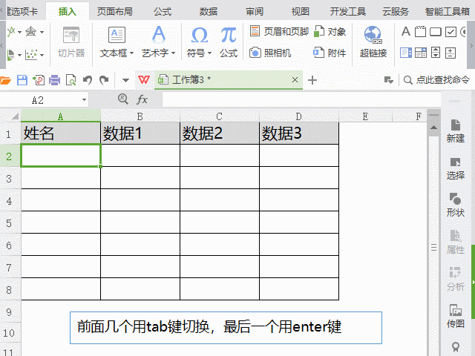Open the 文本框 text box dropdown
This screenshot has width=475, height=356.
click(131, 53)
